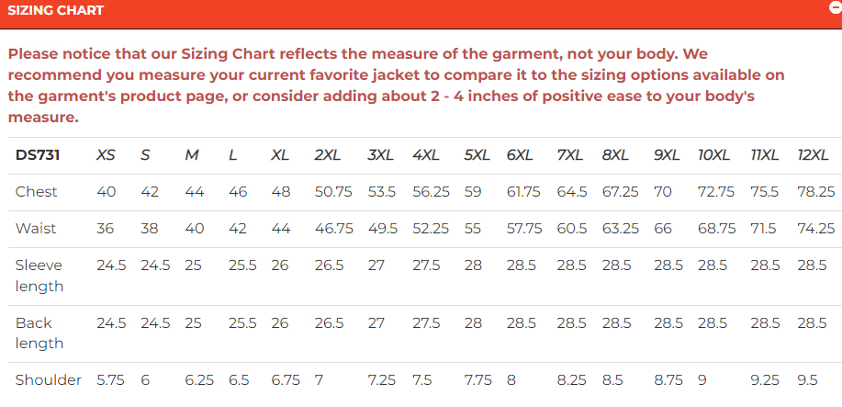
Task: Click the SIZING CHART header title
Action: [55, 11]
